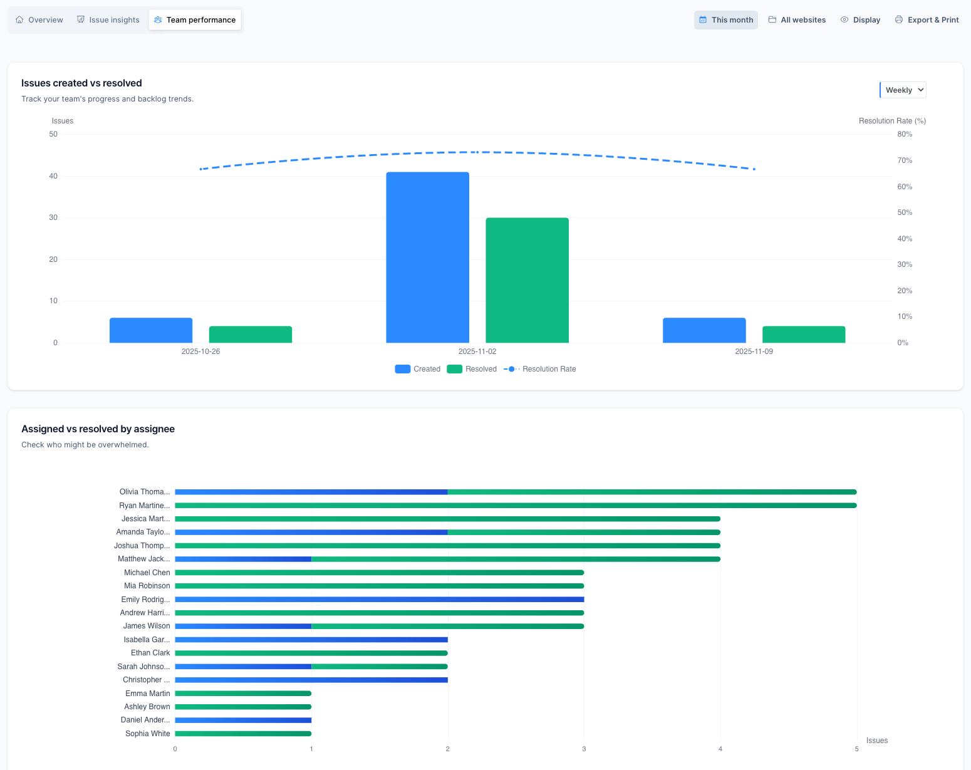This screenshot has height=770, width=971.
Task: Click the printer icon for Export & Print
Action: (899, 20)
